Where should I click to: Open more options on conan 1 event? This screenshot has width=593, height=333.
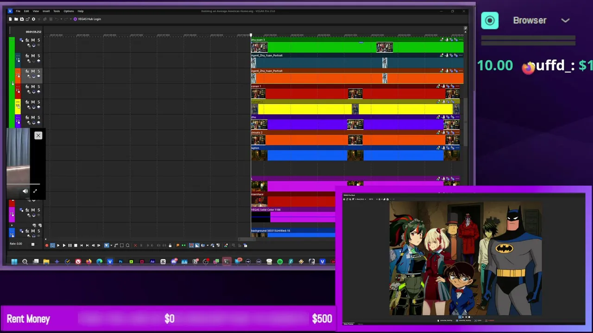pyautogui.click(x=457, y=86)
